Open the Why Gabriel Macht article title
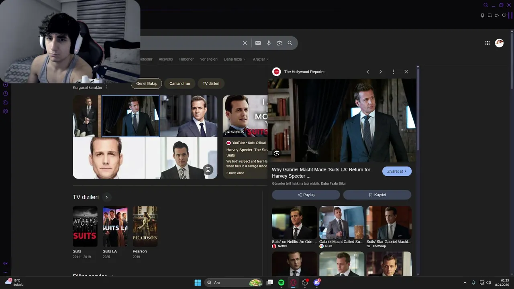The image size is (514, 289). coord(321,173)
